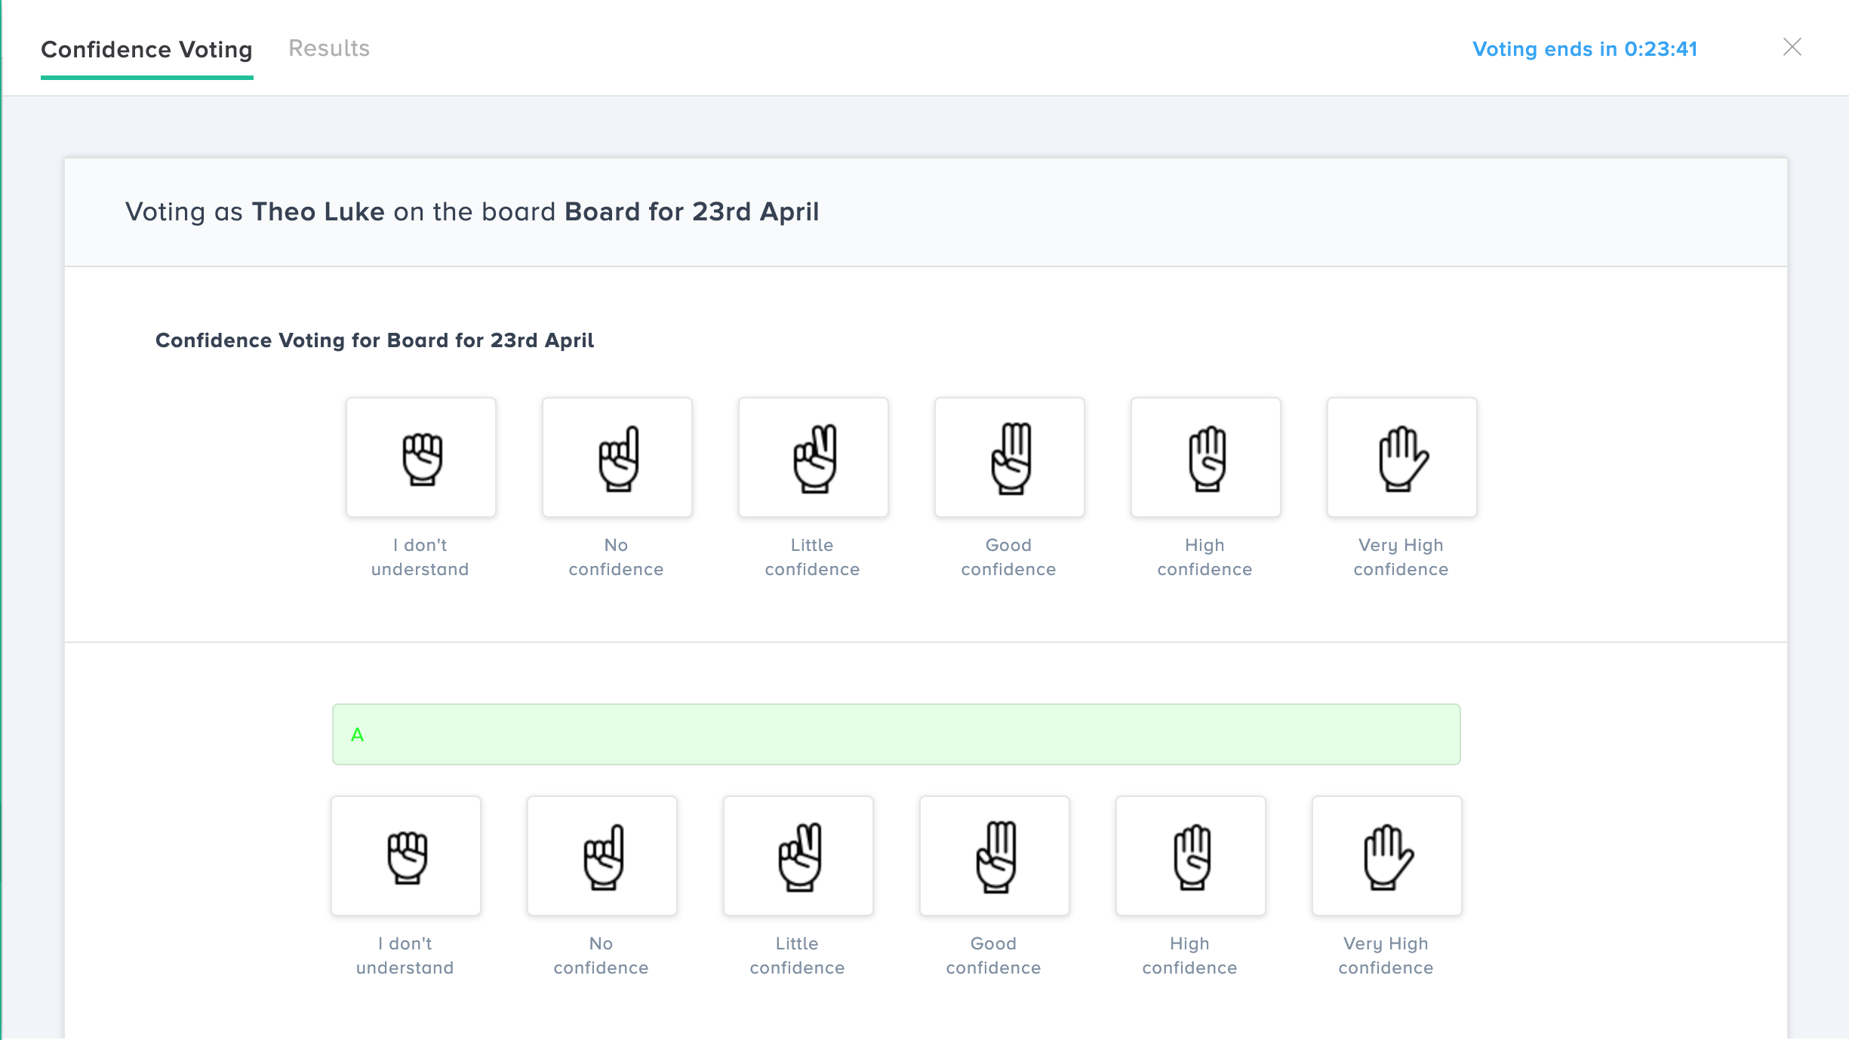Vote Very High confidence for item A
The width and height of the screenshot is (1849, 1040).
point(1387,856)
